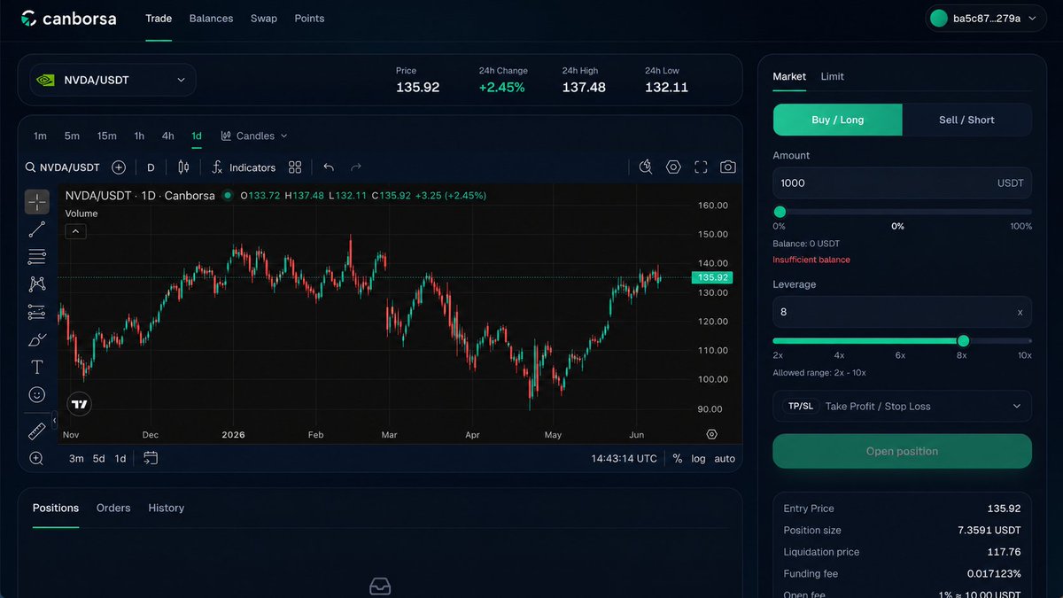Switch to 5m timeframe

(x=72, y=136)
